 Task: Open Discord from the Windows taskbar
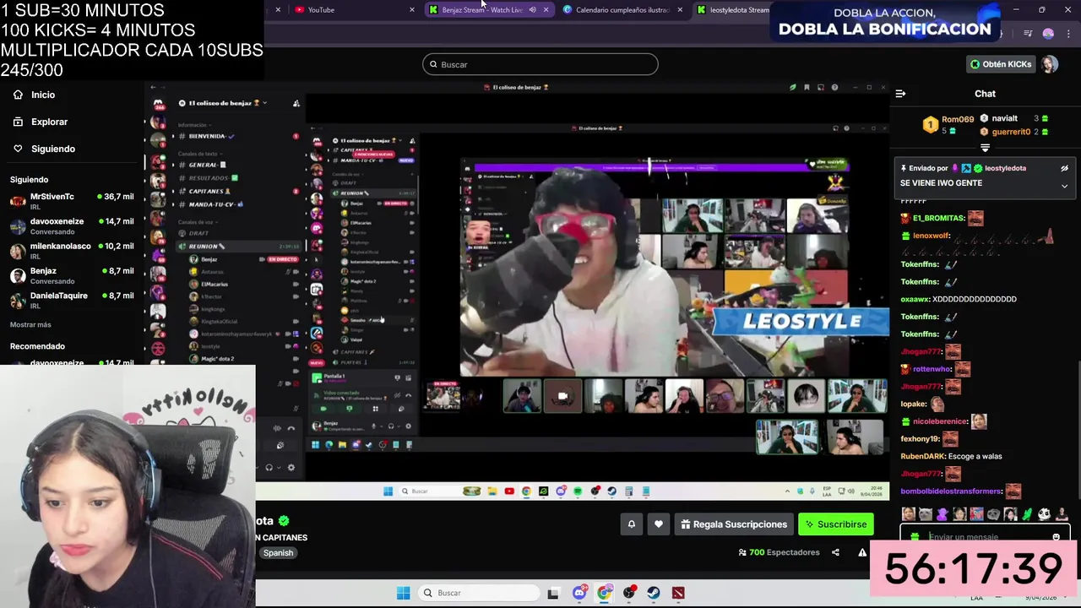pyautogui.click(x=579, y=593)
